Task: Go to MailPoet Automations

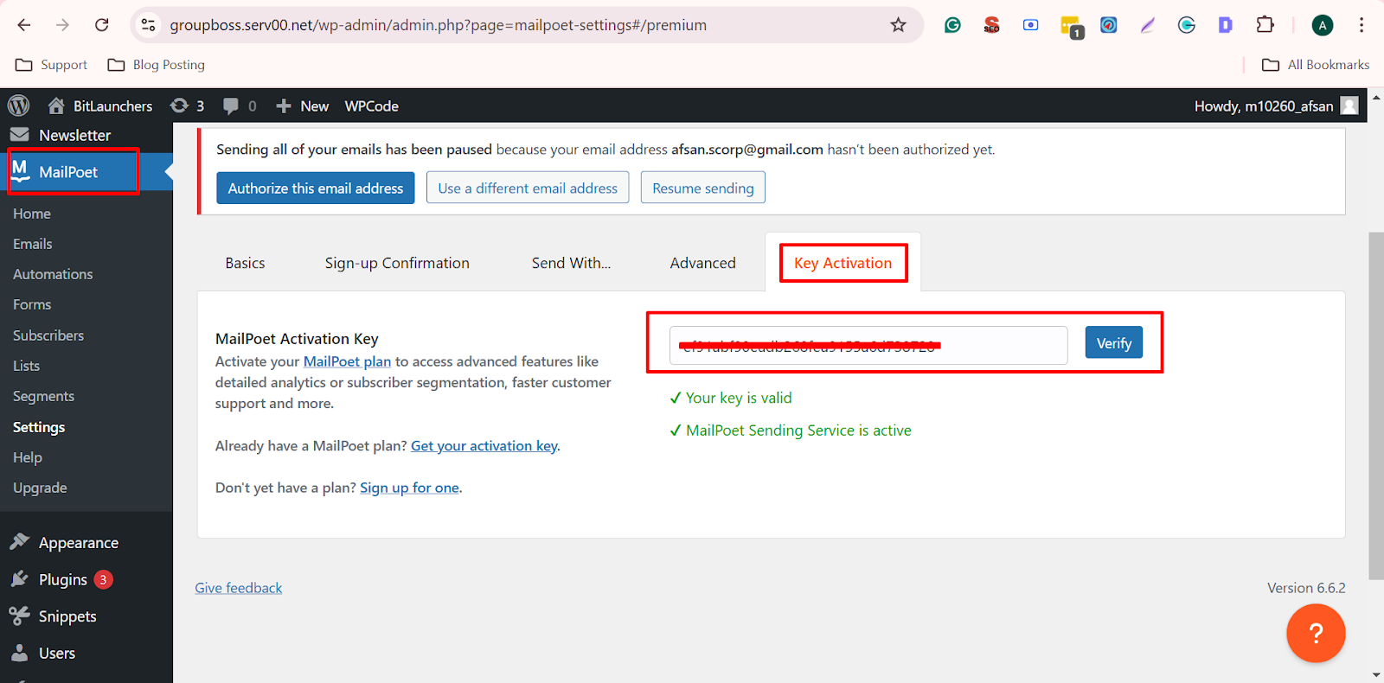Action: pyautogui.click(x=53, y=274)
